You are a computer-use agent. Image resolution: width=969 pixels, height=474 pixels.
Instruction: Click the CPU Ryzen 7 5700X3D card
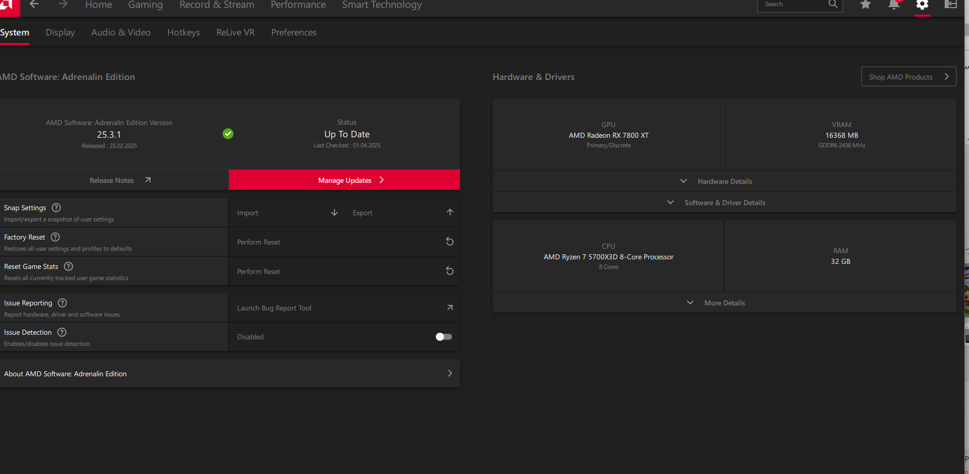(x=608, y=256)
